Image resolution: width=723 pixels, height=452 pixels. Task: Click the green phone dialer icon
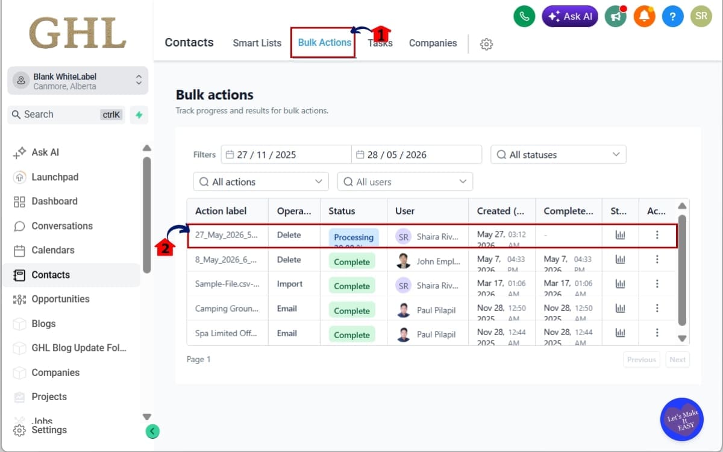(524, 16)
